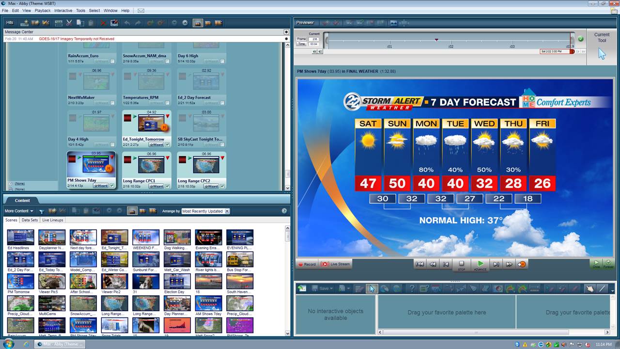The height and width of the screenshot is (349, 620).
Task: Expand the More Content dropdown
Action: pyautogui.click(x=19, y=211)
